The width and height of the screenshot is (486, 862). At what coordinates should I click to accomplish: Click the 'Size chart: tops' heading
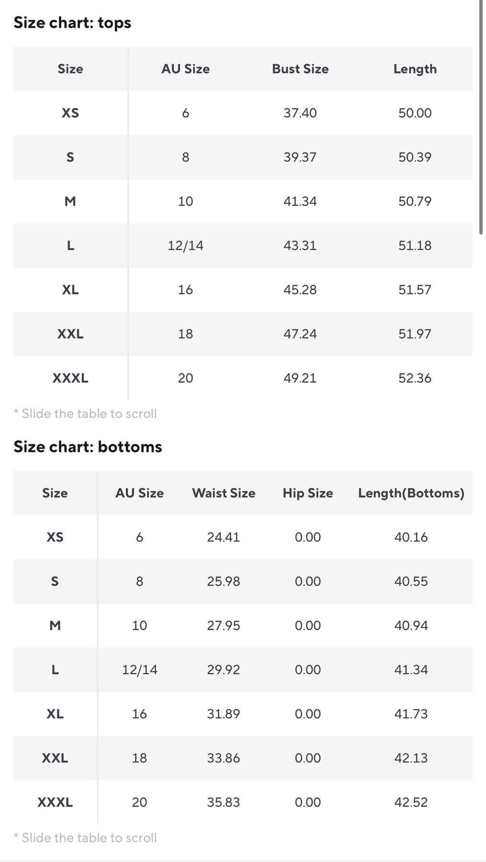pos(72,23)
